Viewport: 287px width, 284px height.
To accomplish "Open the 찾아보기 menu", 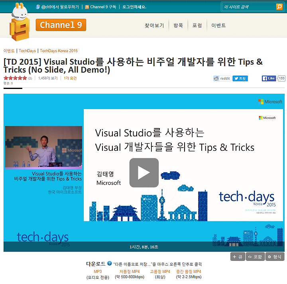I will click(154, 25).
